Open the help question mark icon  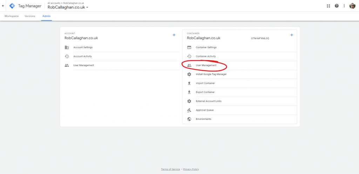tap(337, 6)
